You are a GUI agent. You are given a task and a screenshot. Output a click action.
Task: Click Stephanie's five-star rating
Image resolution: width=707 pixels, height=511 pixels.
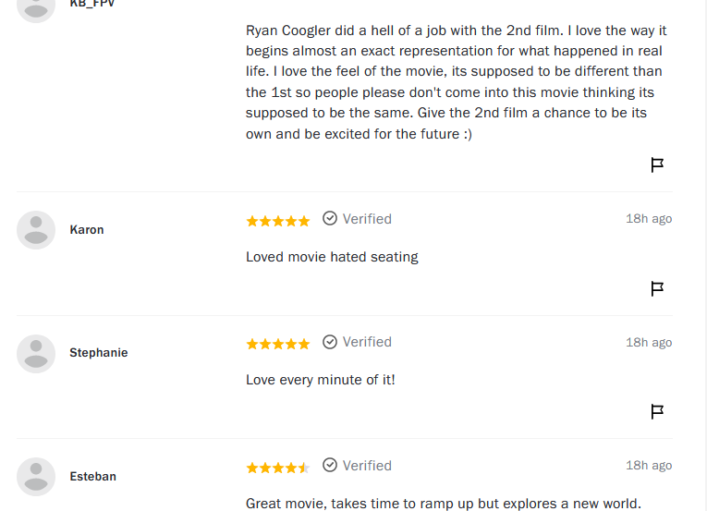(278, 344)
